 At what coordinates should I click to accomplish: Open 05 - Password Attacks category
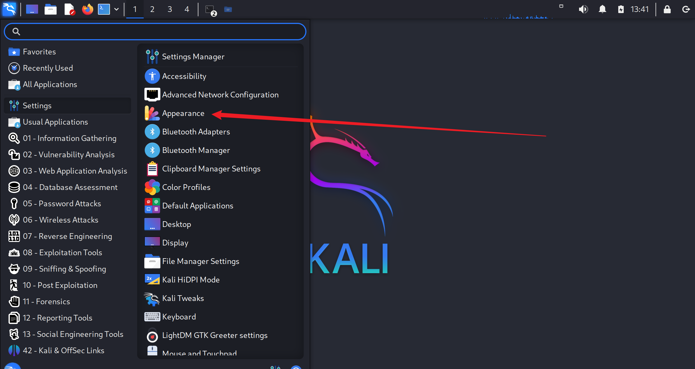click(x=68, y=204)
